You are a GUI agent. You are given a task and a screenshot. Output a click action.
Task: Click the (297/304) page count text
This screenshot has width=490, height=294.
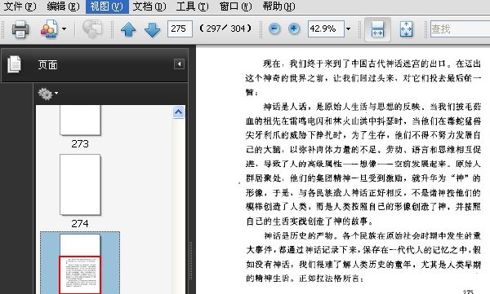click(x=225, y=29)
